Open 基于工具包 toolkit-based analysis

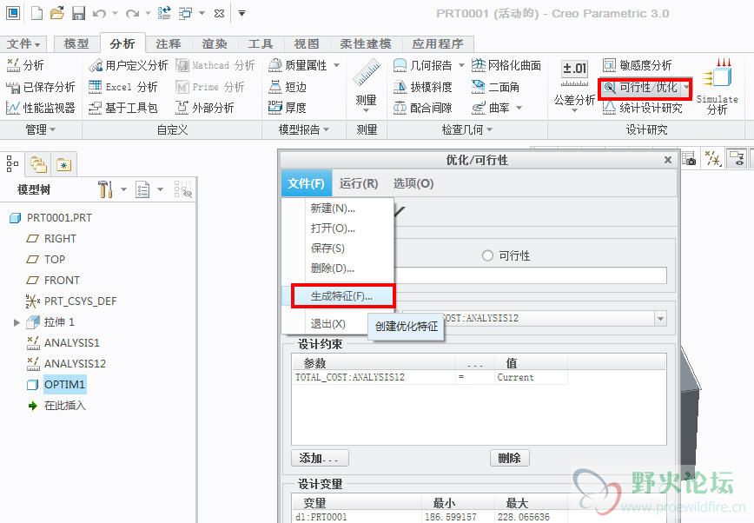click(123, 108)
